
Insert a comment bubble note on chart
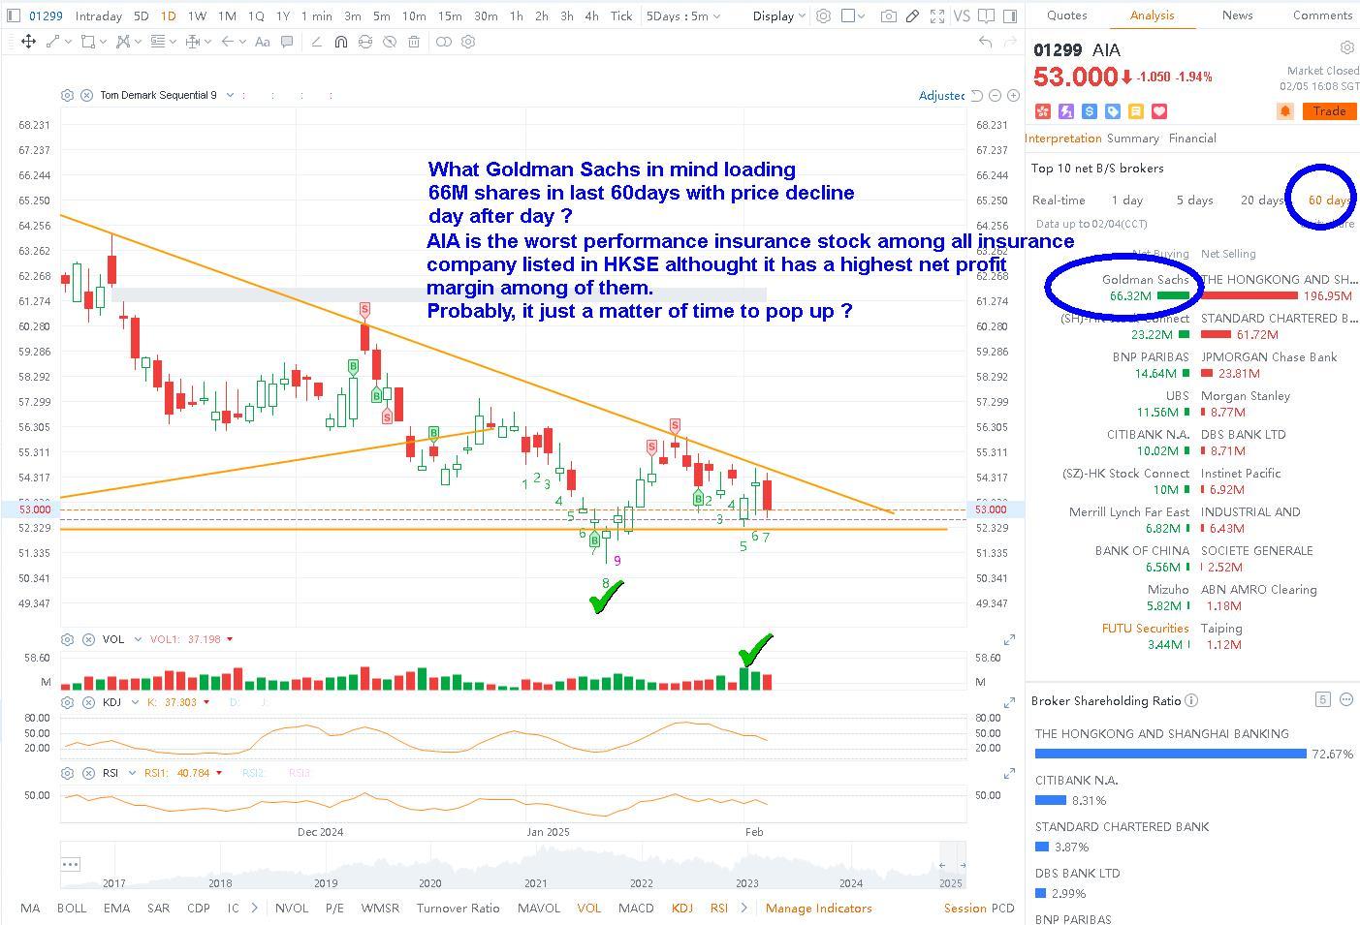[287, 42]
